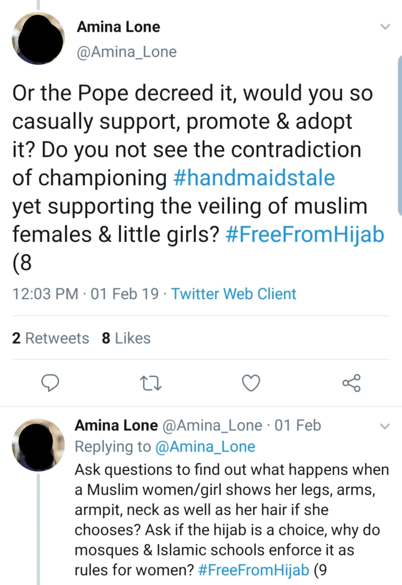Open @Amina_Lone handle under main name

[x=126, y=52]
